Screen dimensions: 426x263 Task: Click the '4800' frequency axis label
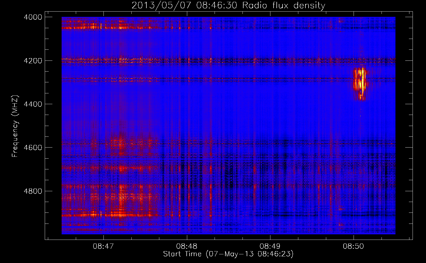33,191
